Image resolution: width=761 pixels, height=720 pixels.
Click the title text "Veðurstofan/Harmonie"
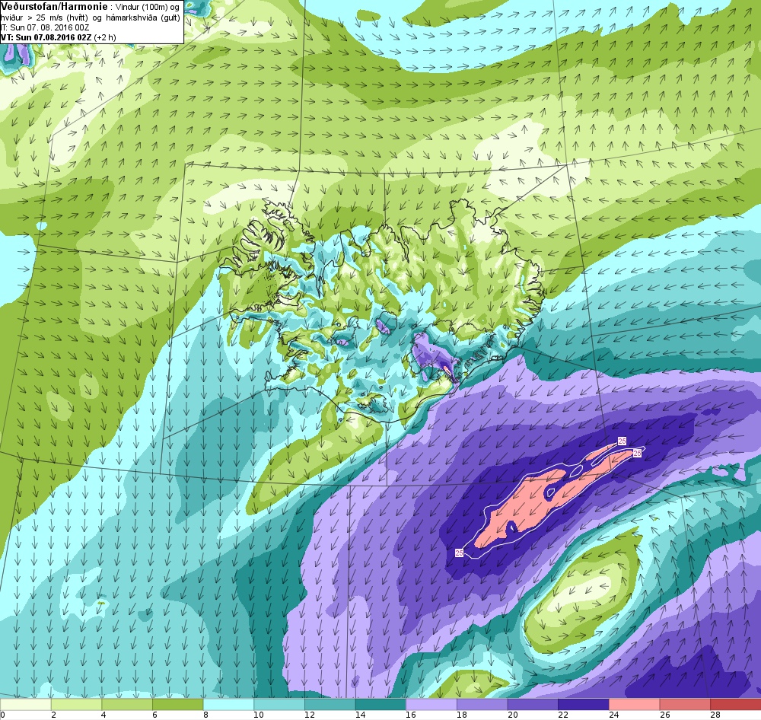[54, 7]
